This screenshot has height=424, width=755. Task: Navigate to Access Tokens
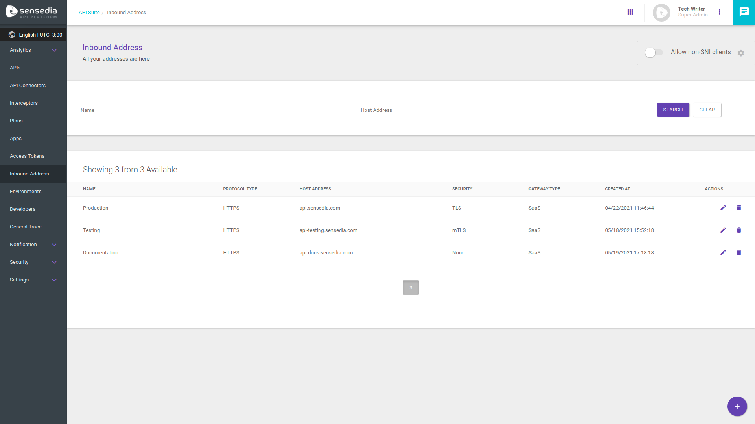27,156
